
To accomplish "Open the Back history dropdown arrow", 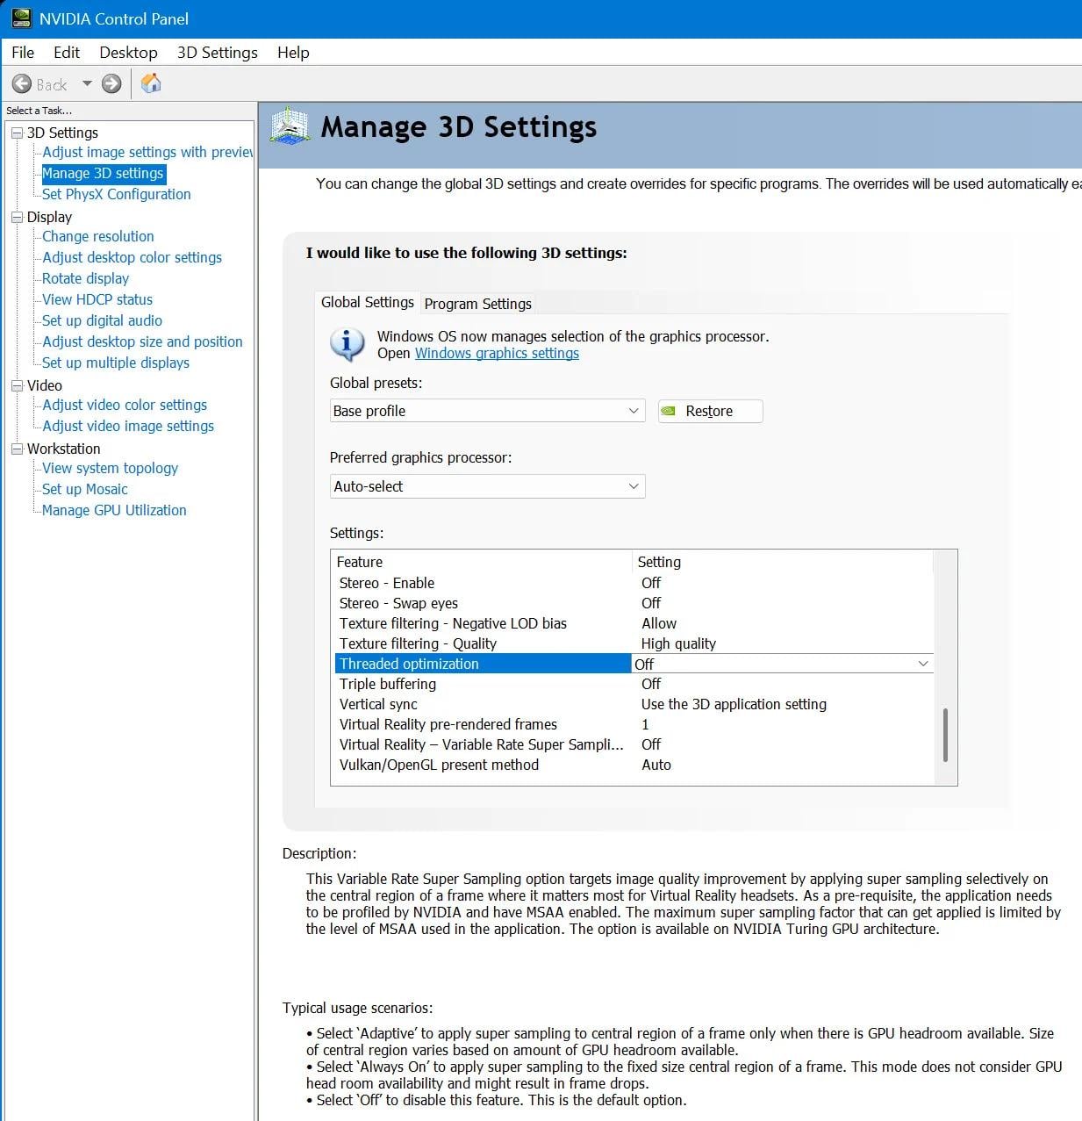I will 87,84.
